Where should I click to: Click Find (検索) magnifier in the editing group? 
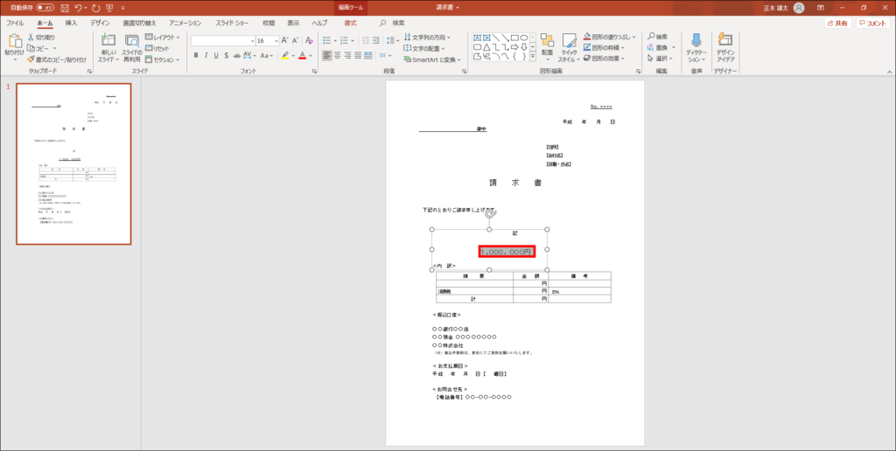657,37
